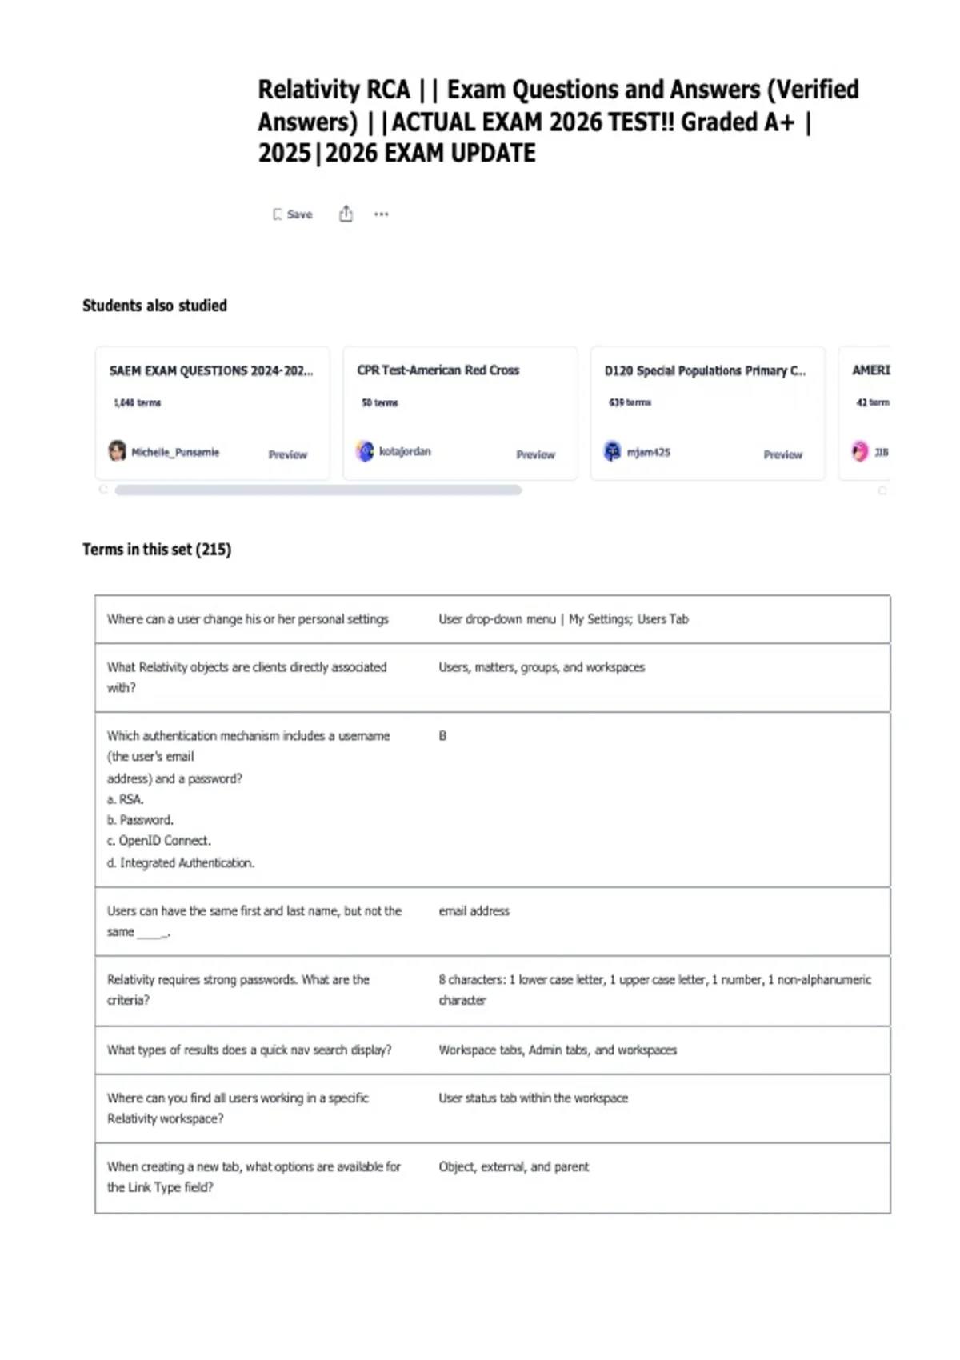960x1360 pixels.
Task: Open the three-dot more options menu
Action: (382, 214)
